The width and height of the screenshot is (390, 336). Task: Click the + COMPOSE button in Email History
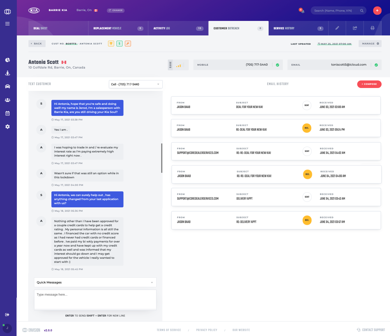(x=369, y=84)
